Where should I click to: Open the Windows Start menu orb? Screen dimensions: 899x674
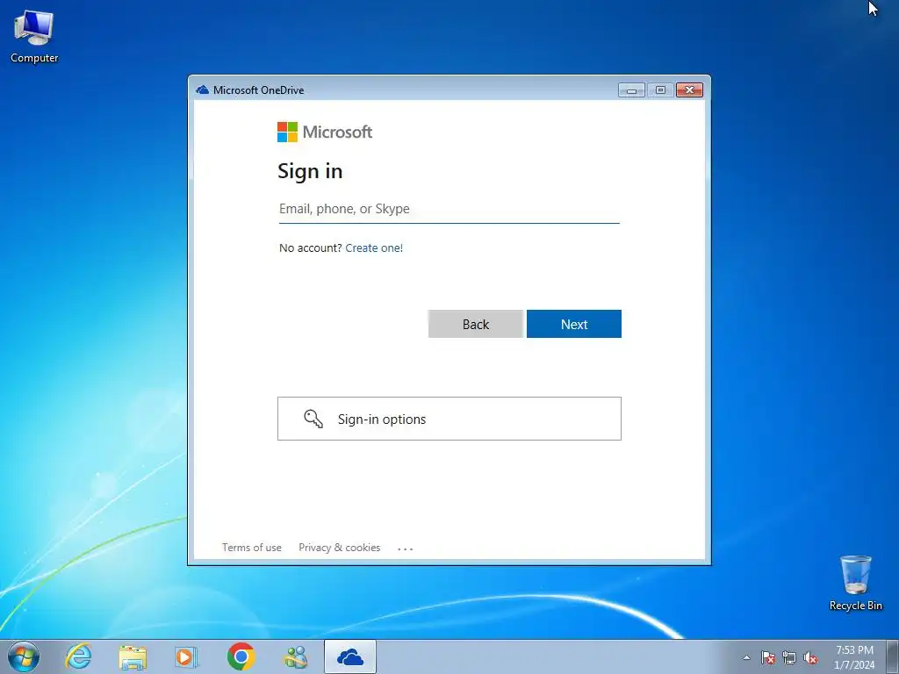click(24, 656)
